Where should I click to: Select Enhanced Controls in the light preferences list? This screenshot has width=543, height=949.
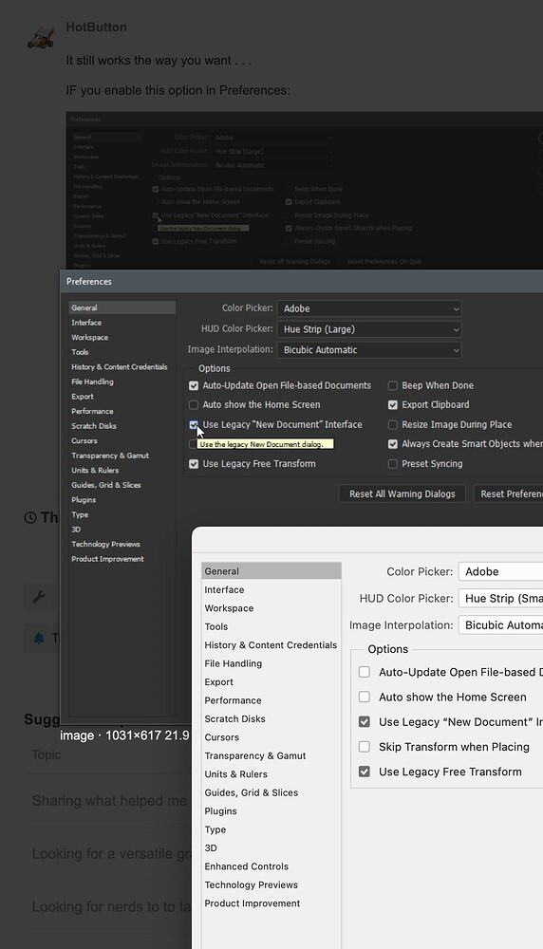[247, 866]
